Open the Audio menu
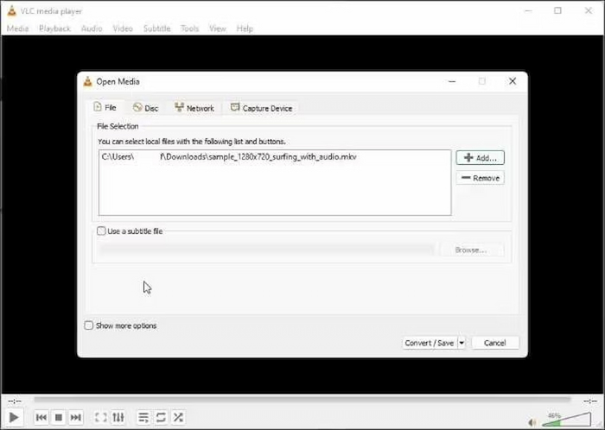 pyautogui.click(x=92, y=28)
